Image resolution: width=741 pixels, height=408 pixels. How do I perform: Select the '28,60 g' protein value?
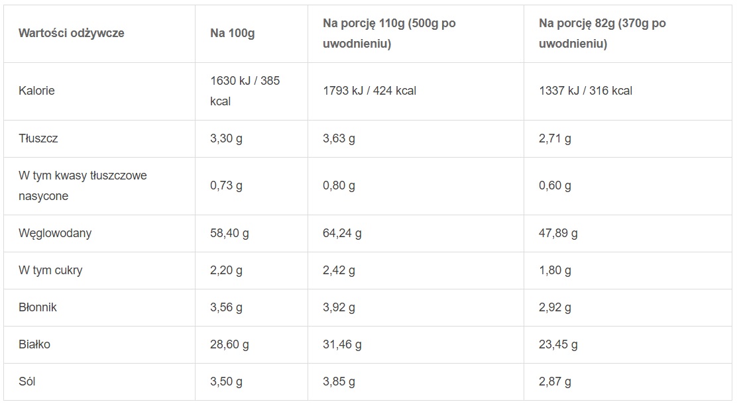tap(229, 344)
